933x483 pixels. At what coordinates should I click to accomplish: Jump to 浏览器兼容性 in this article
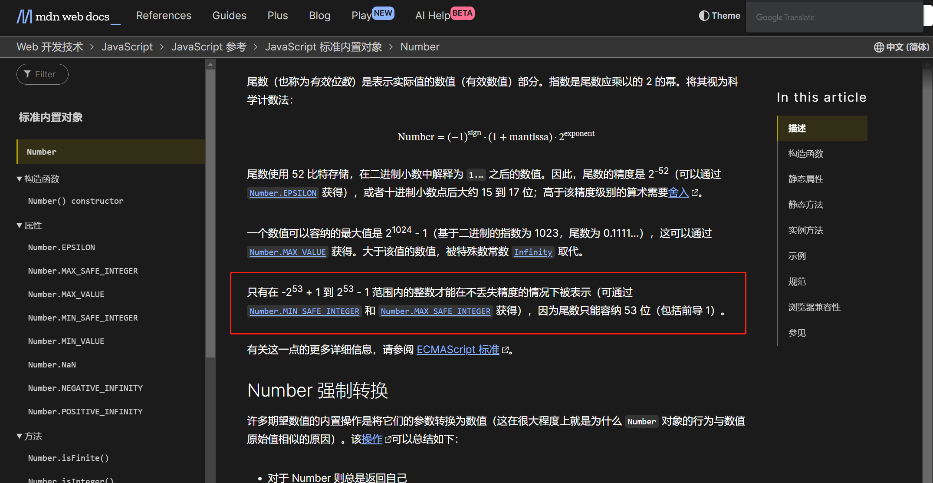pos(814,307)
